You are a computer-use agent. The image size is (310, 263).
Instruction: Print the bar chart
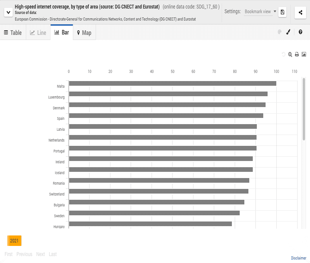click(296, 54)
